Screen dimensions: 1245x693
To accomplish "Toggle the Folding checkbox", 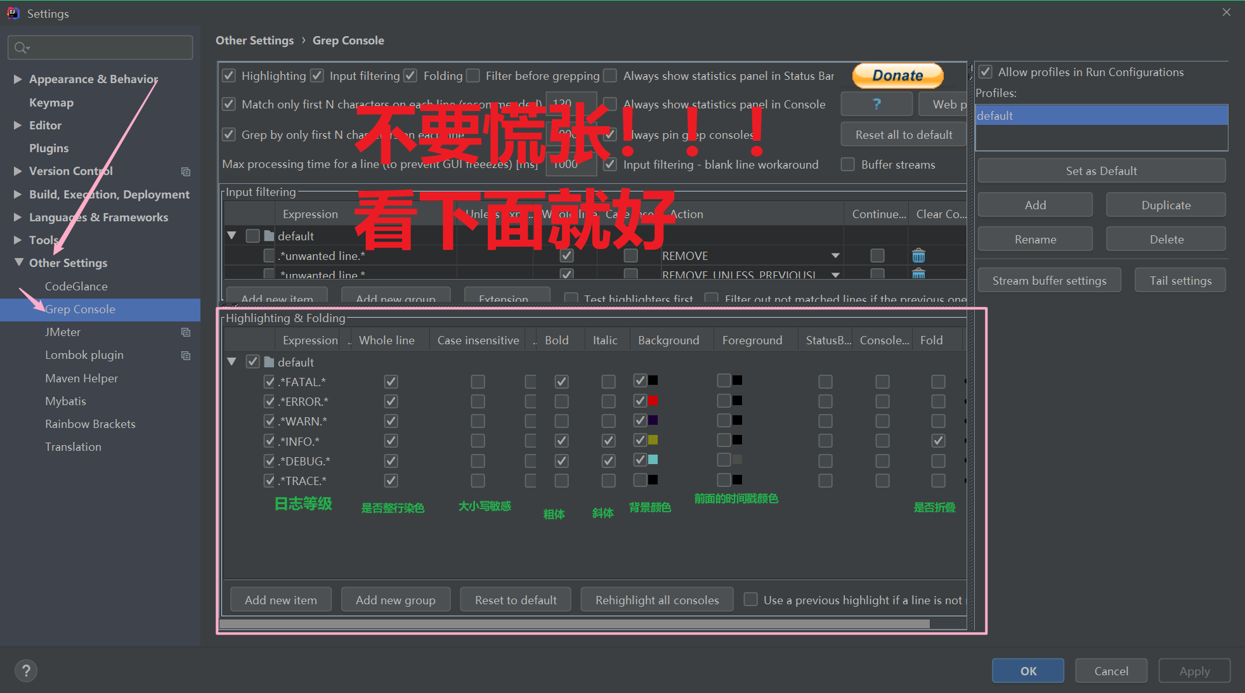I will (x=410, y=76).
